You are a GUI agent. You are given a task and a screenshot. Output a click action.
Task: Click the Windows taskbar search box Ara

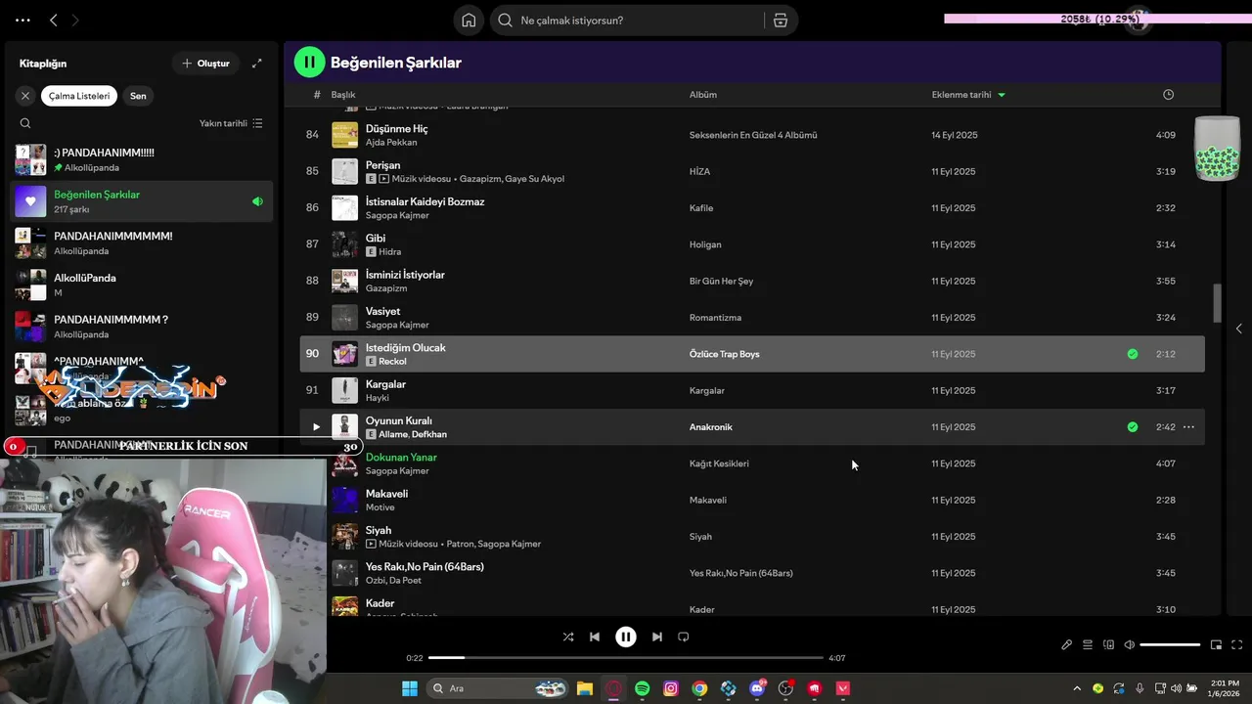499,688
